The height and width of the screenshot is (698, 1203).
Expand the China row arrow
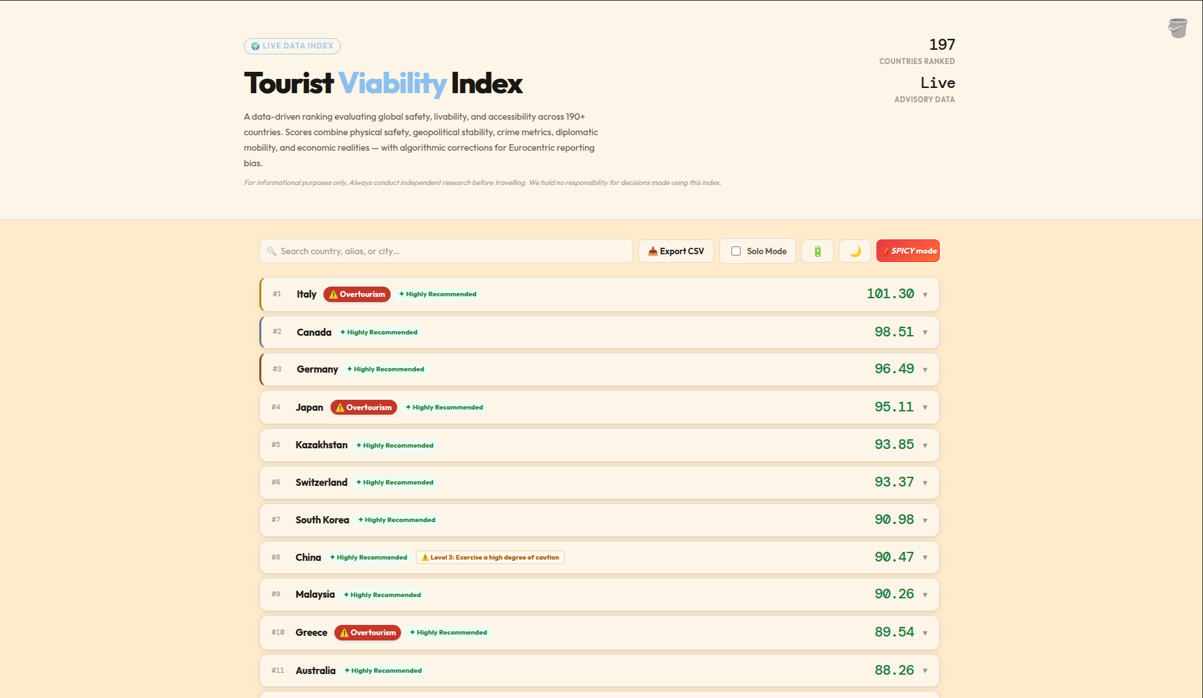925,558
